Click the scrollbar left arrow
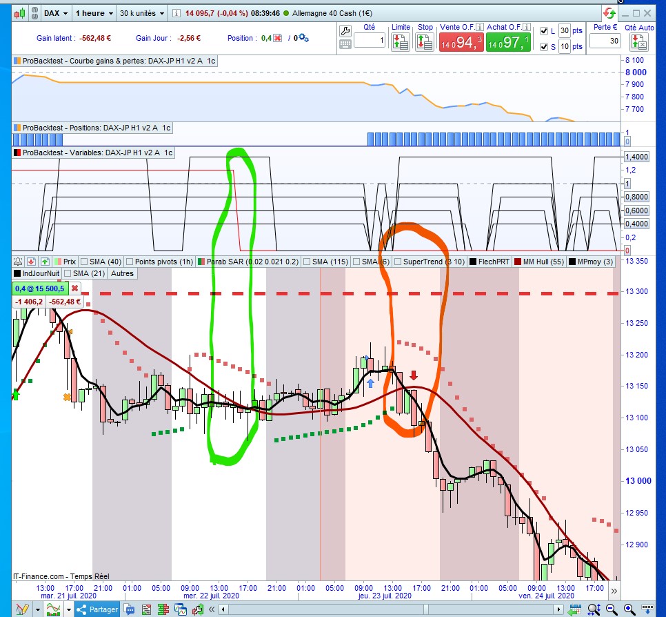This screenshot has width=666, height=617. (x=223, y=609)
